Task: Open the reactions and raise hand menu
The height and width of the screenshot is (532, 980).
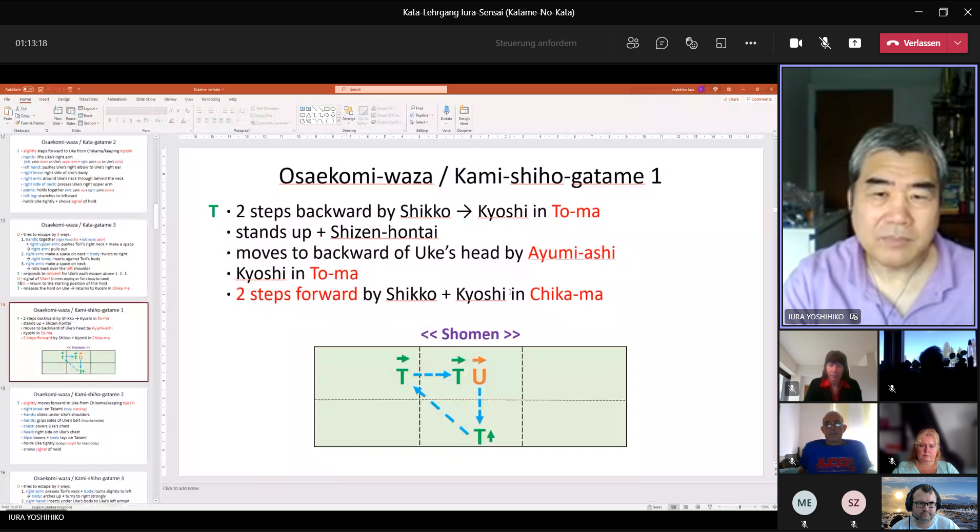Action: [691, 44]
